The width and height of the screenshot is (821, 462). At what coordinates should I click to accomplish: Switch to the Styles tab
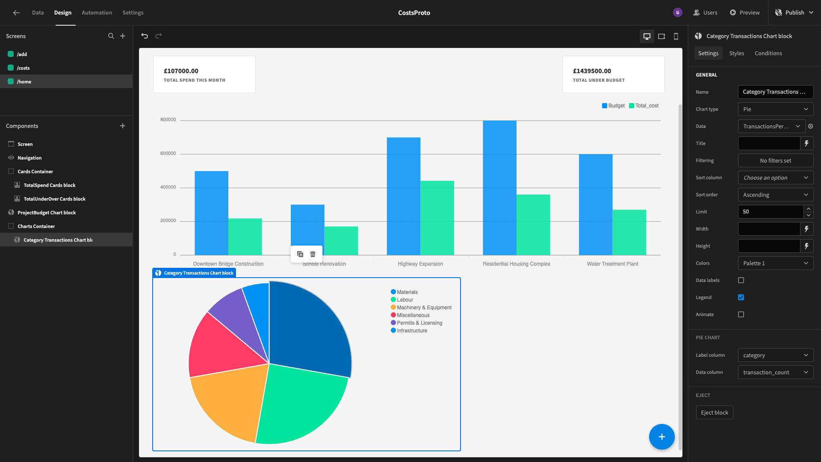[x=736, y=53]
